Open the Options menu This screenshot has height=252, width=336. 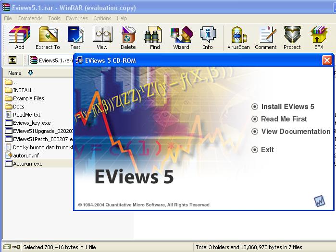point(102,18)
